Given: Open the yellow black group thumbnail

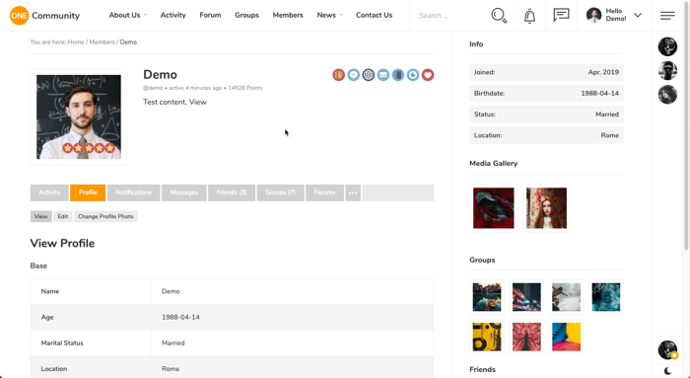Looking at the screenshot, I should (x=487, y=337).
